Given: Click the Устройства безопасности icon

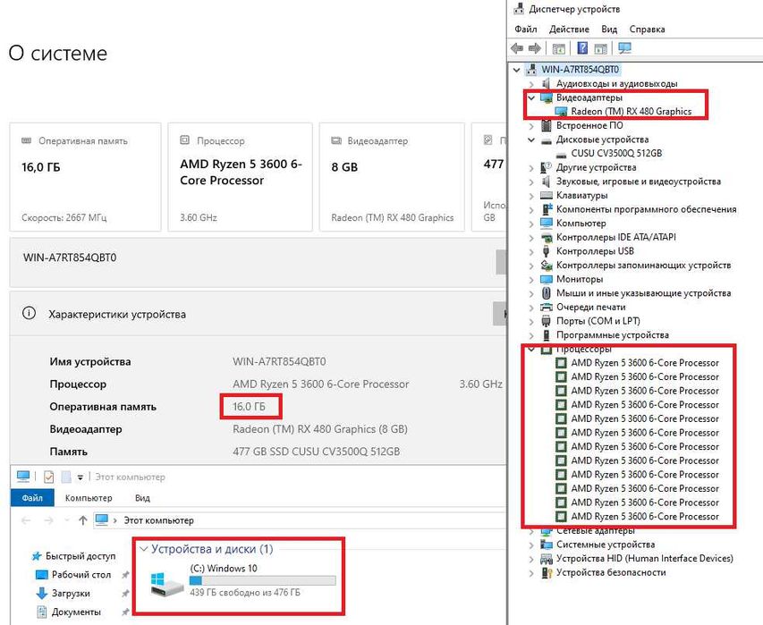Looking at the screenshot, I should click(547, 573).
